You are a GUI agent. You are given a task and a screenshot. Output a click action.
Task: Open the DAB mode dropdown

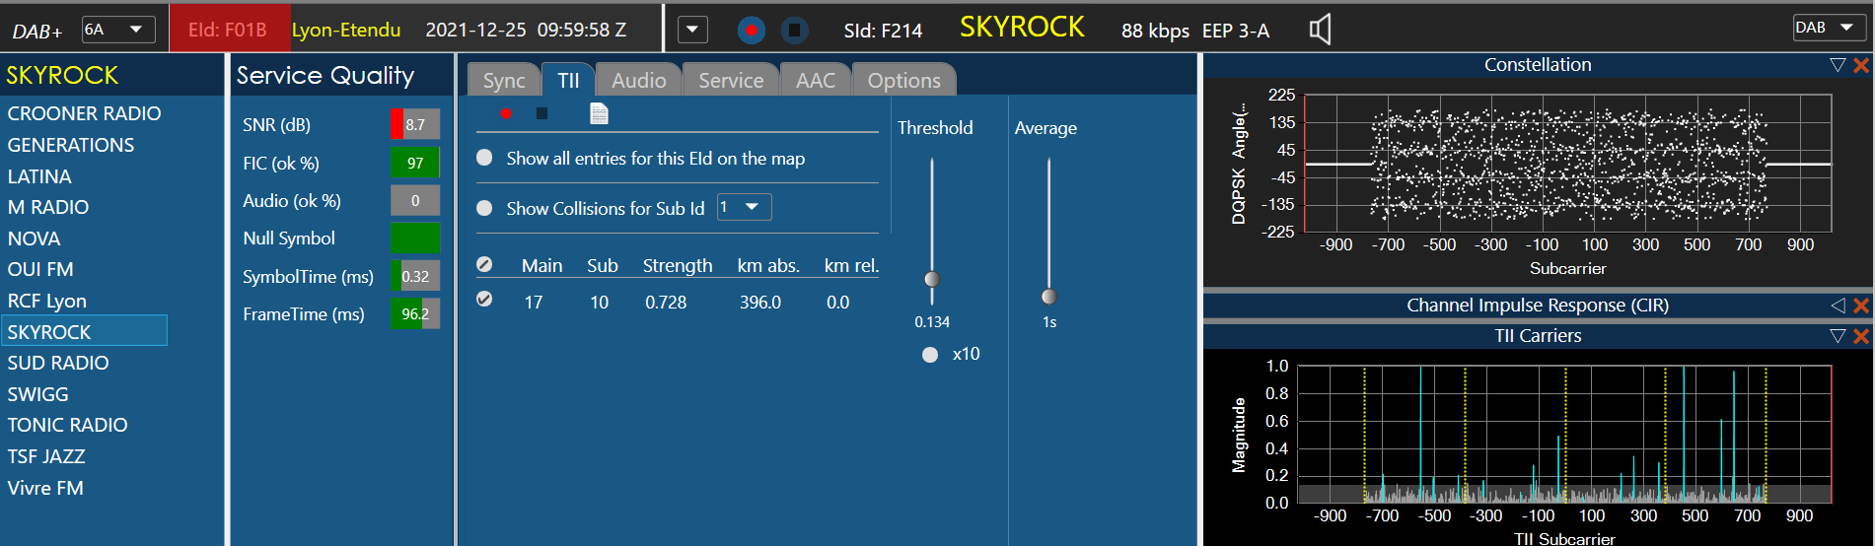1830,28
